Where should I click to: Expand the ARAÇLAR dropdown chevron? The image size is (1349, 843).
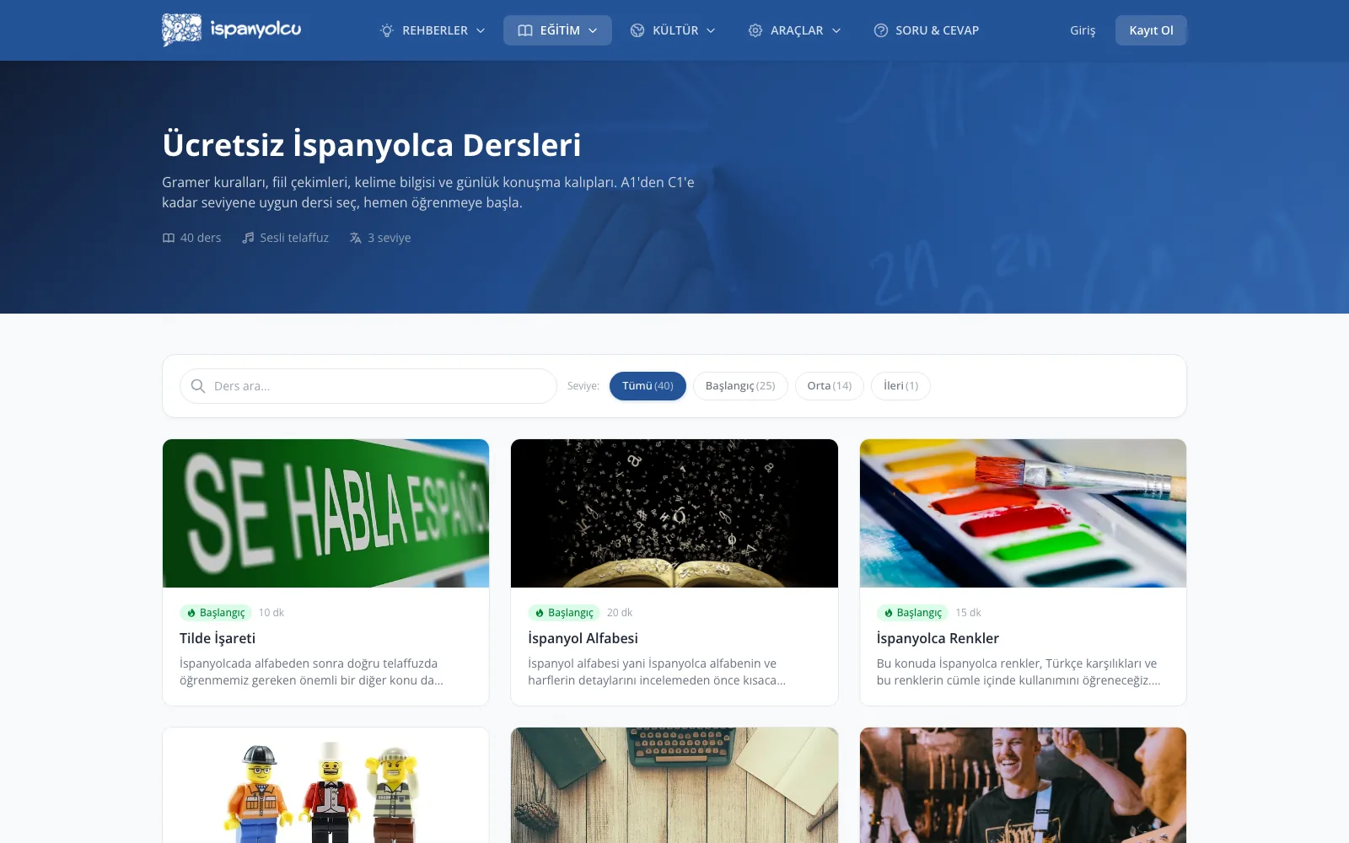[x=836, y=30]
